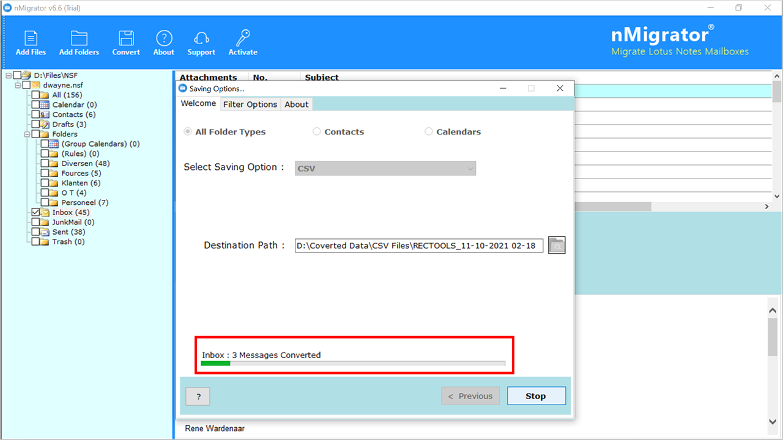Open the About toolbar icon
Screen dimensions: 783x440
pyautogui.click(x=164, y=38)
